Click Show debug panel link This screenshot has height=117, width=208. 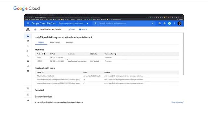[177, 102]
